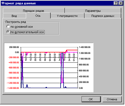Click the Построить ряд group label
This screenshot has height=106, width=125.
point(16,22)
